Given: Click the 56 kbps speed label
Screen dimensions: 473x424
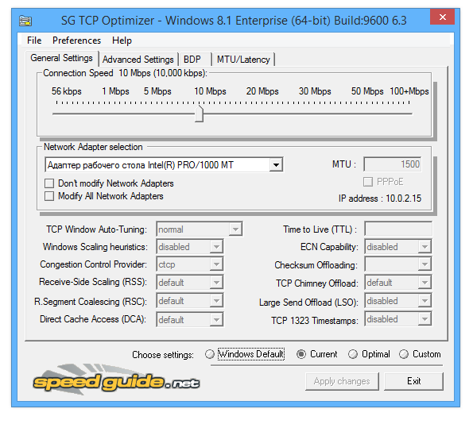Looking at the screenshot, I should pos(66,91).
